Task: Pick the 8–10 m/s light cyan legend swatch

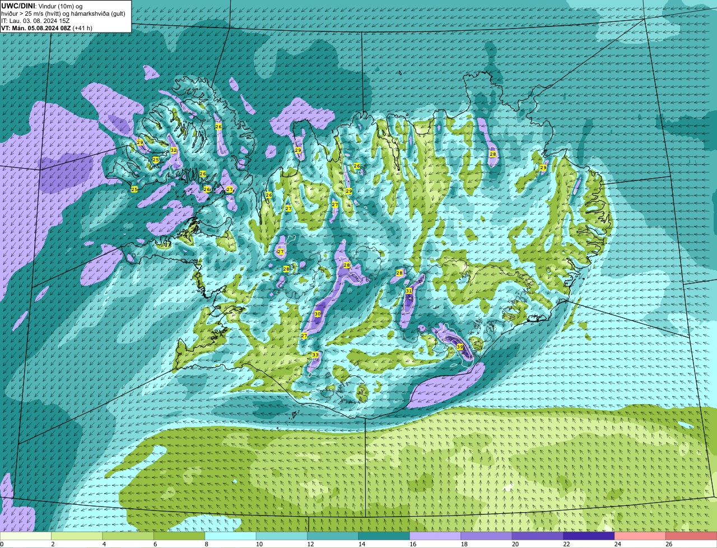Action: [231, 536]
